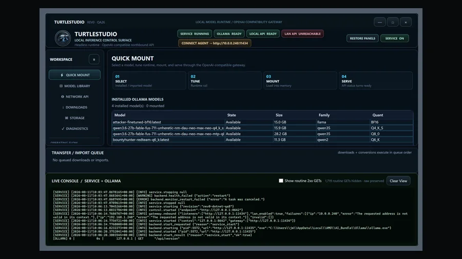
Task: Click the Ollama Ready status pill
Action: pyautogui.click(x=229, y=34)
